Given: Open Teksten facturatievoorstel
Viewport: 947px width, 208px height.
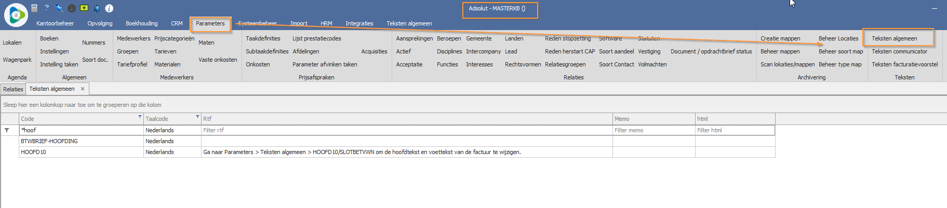Looking at the screenshot, I should point(904,64).
